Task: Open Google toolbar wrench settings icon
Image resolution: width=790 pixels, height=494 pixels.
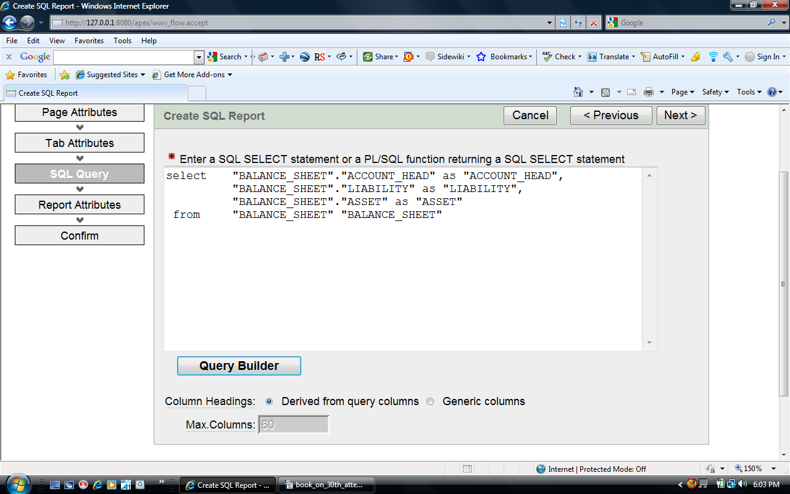Action: click(728, 57)
